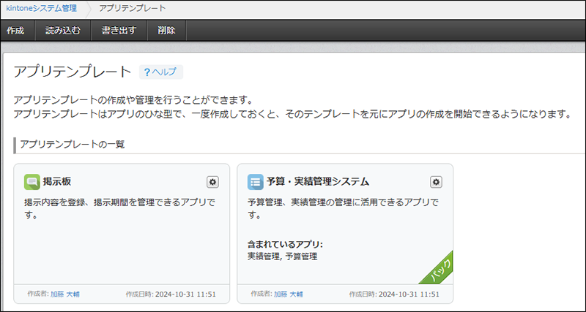
Task: Open settings gear on 予算・実績管理システム card
Action: pyautogui.click(x=436, y=182)
